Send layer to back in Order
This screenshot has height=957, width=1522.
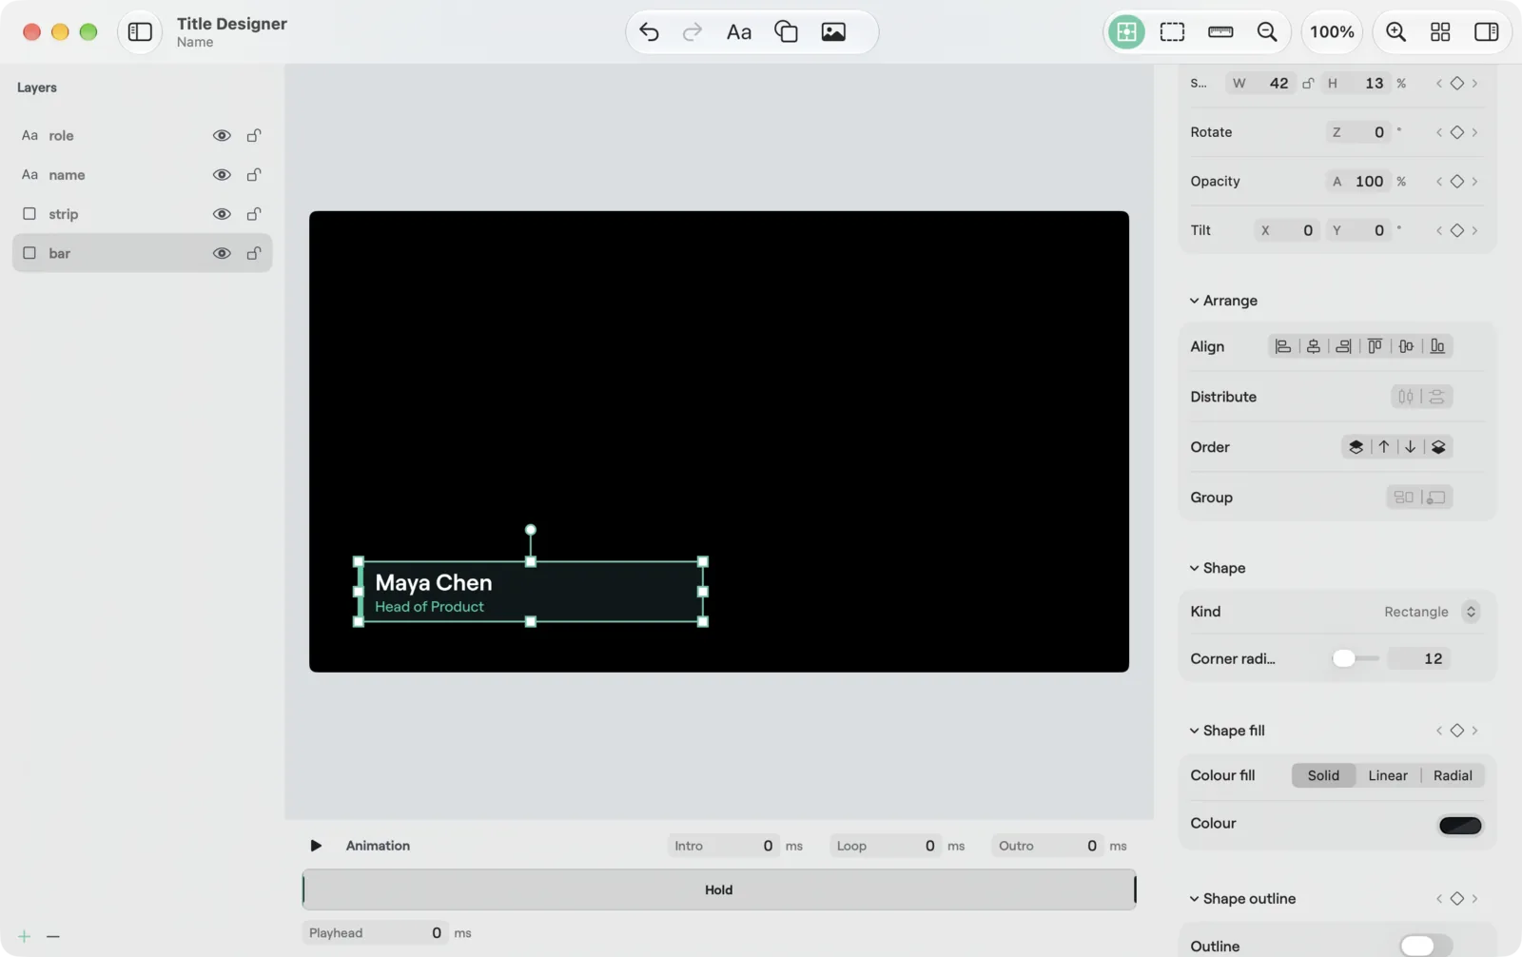(1438, 447)
